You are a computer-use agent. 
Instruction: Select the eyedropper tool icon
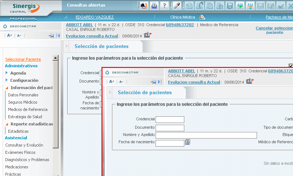click(x=177, y=5)
